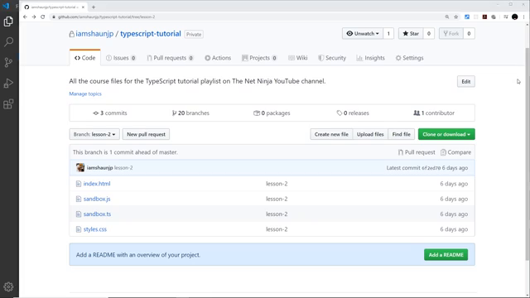Viewport: 530px width, 298px height.
Task: Click browser back arrow
Action: (25, 17)
